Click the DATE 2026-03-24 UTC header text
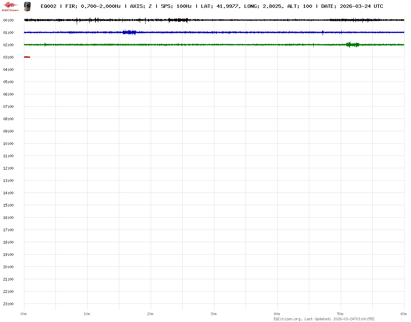 point(352,6)
